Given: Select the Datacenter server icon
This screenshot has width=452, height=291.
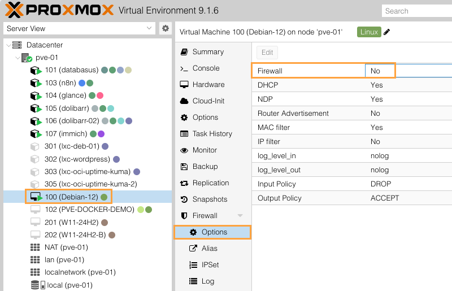Looking at the screenshot, I should [17, 45].
